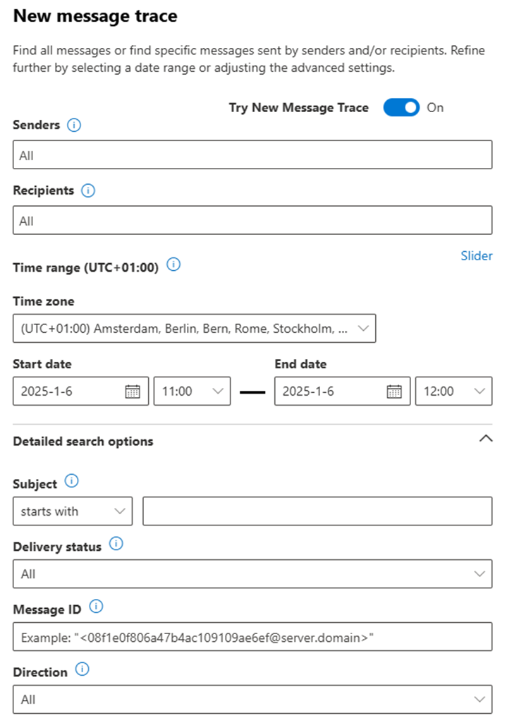This screenshot has height=723, width=507.
Task: Click the info icon next to Senders
Action: coord(74,125)
